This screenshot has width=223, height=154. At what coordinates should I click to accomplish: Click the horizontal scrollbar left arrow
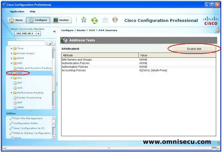click(x=4, y=149)
